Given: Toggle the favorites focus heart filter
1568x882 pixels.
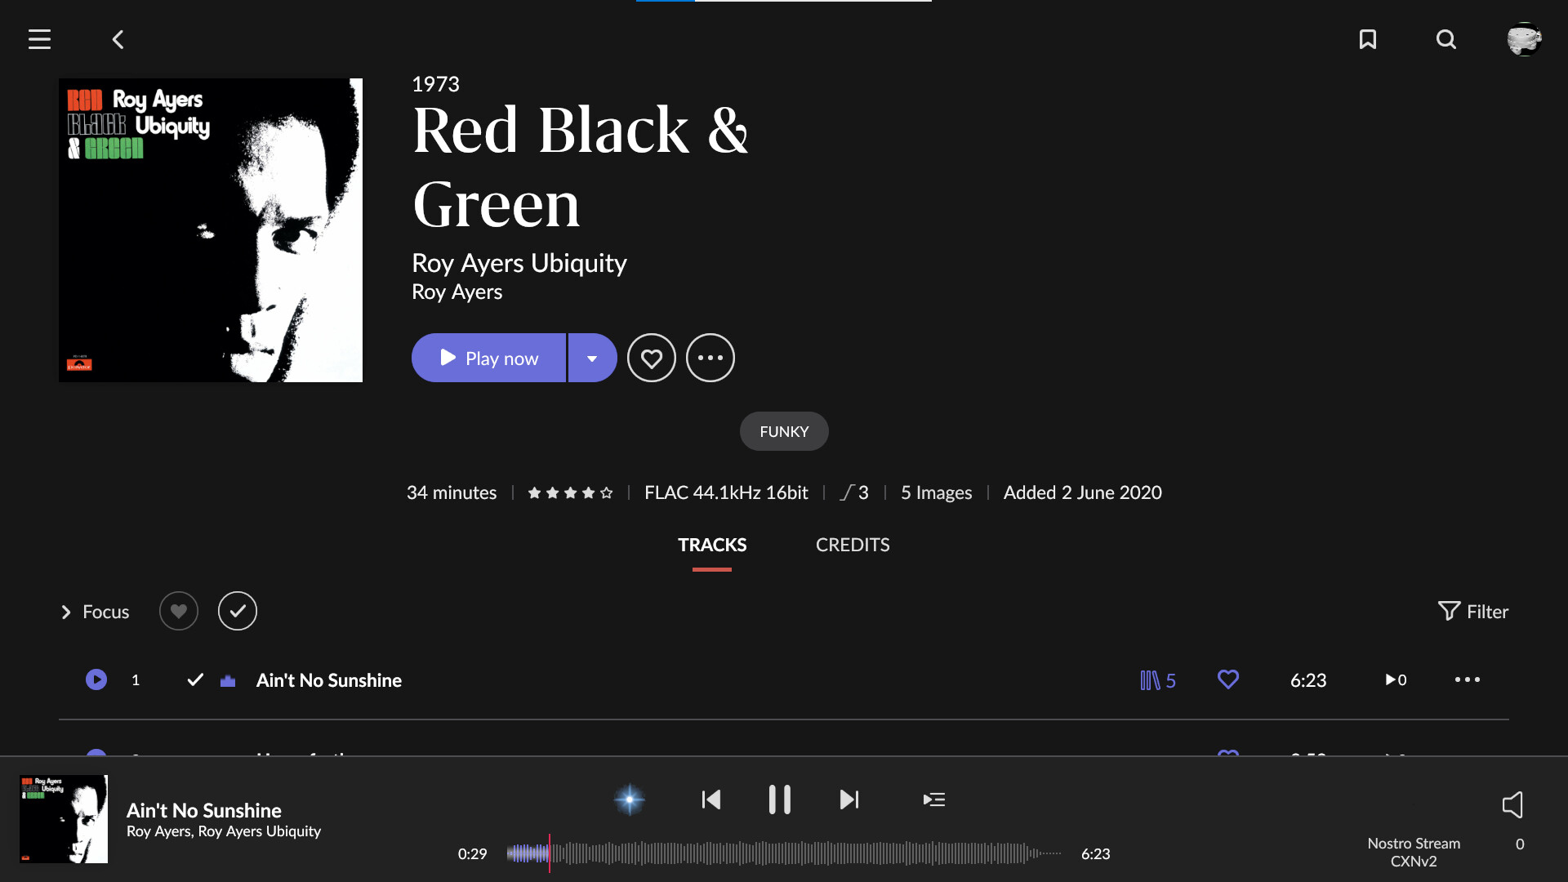Looking at the screenshot, I should pyautogui.click(x=179, y=611).
